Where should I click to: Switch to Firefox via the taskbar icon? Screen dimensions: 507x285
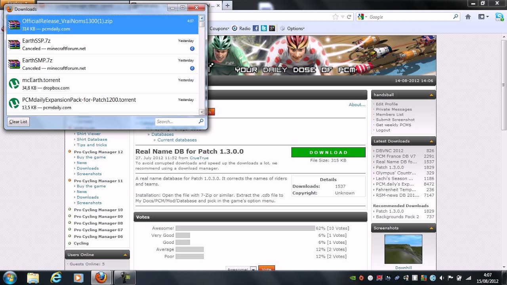point(102,278)
